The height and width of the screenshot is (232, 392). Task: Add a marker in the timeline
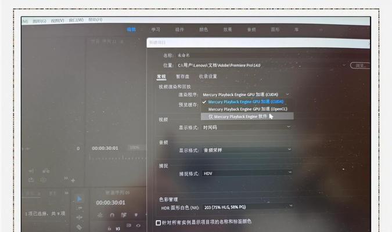pyautogui.click(x=136, y=215)
